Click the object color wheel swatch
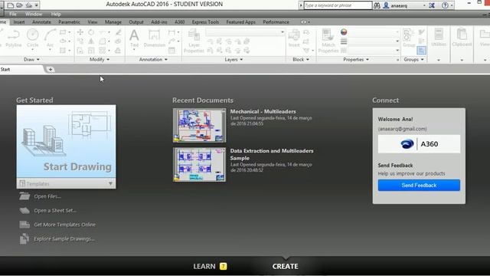The height and width of the screenshot is (276, 490). coord(344,32)
